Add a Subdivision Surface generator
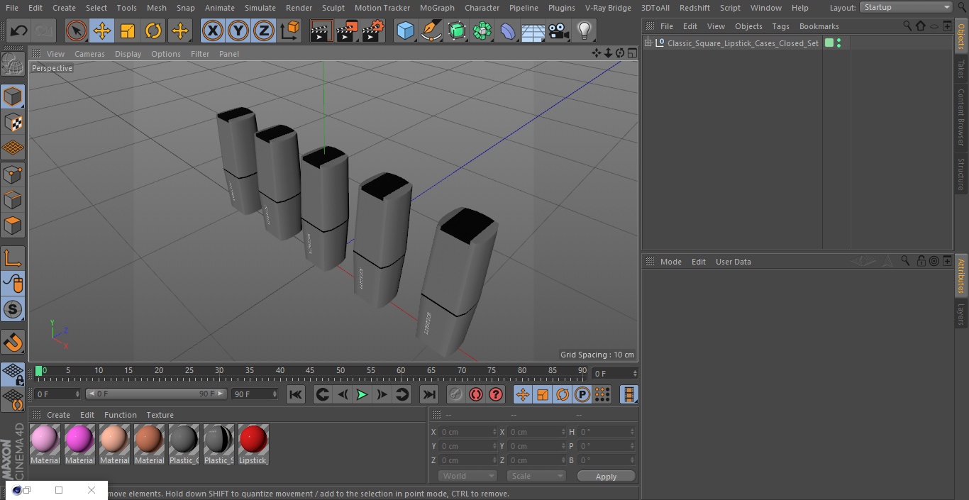 click(x=457, y=30)
